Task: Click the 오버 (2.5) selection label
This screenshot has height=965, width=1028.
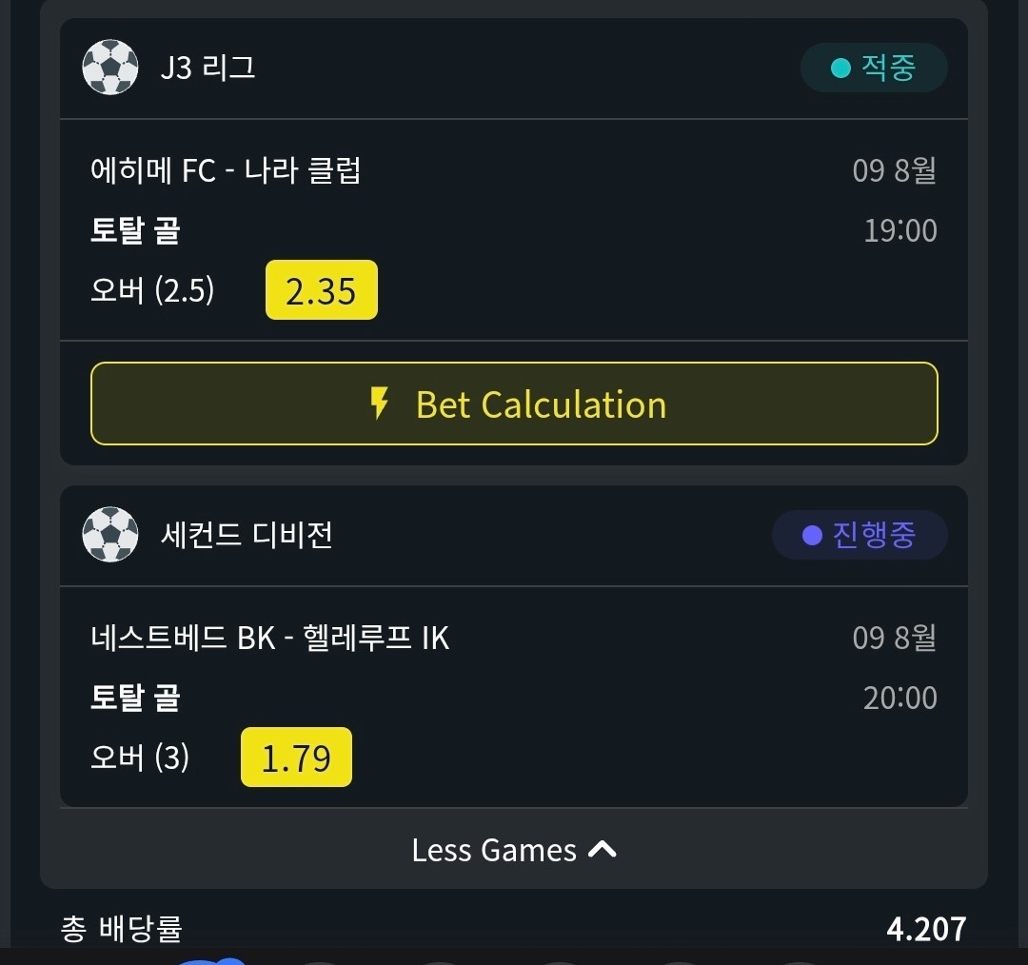Action: (152, 289)
